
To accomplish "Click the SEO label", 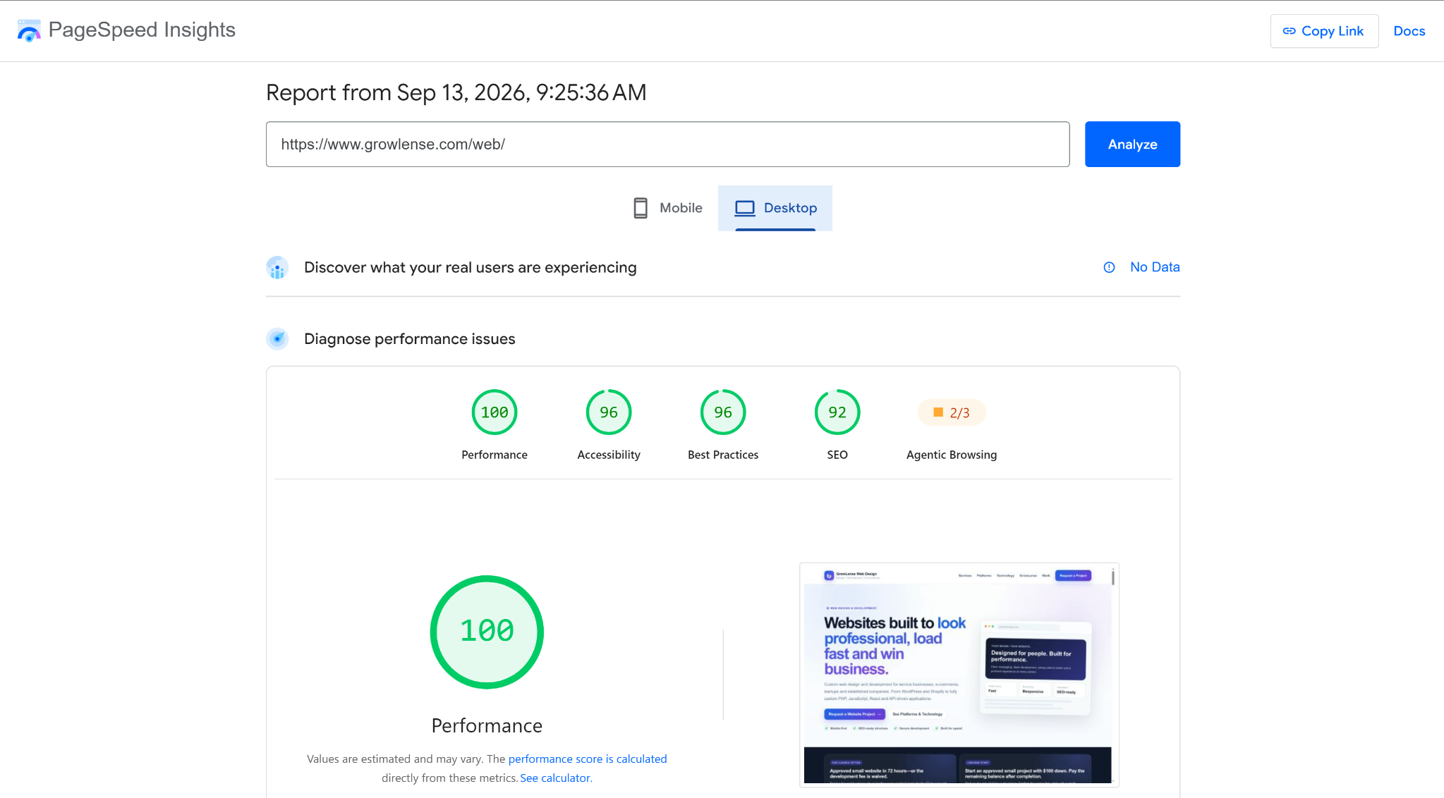I will (x=837, y=455).
